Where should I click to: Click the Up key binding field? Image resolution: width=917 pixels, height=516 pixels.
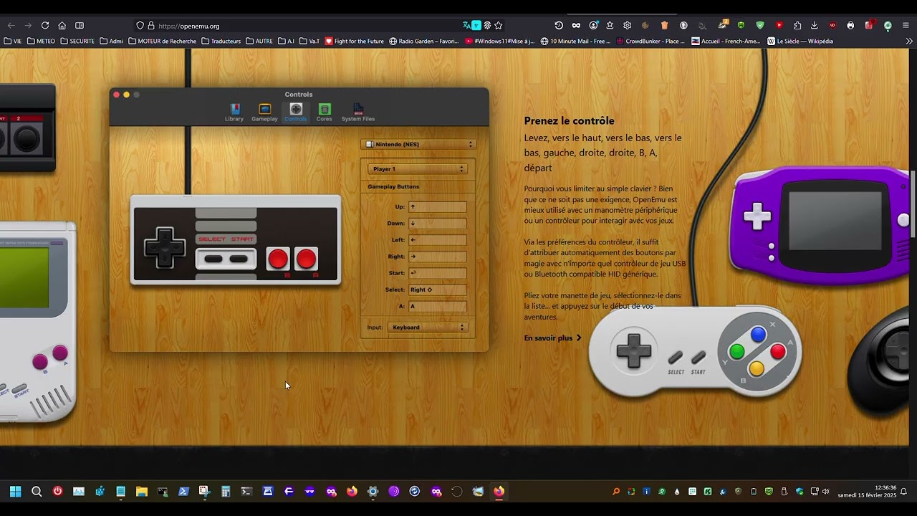(x=437, y=207)
